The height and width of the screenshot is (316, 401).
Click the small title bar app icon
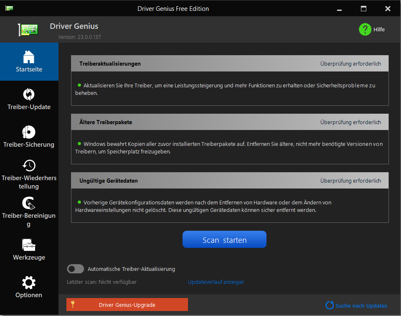[x=9, y=8]
